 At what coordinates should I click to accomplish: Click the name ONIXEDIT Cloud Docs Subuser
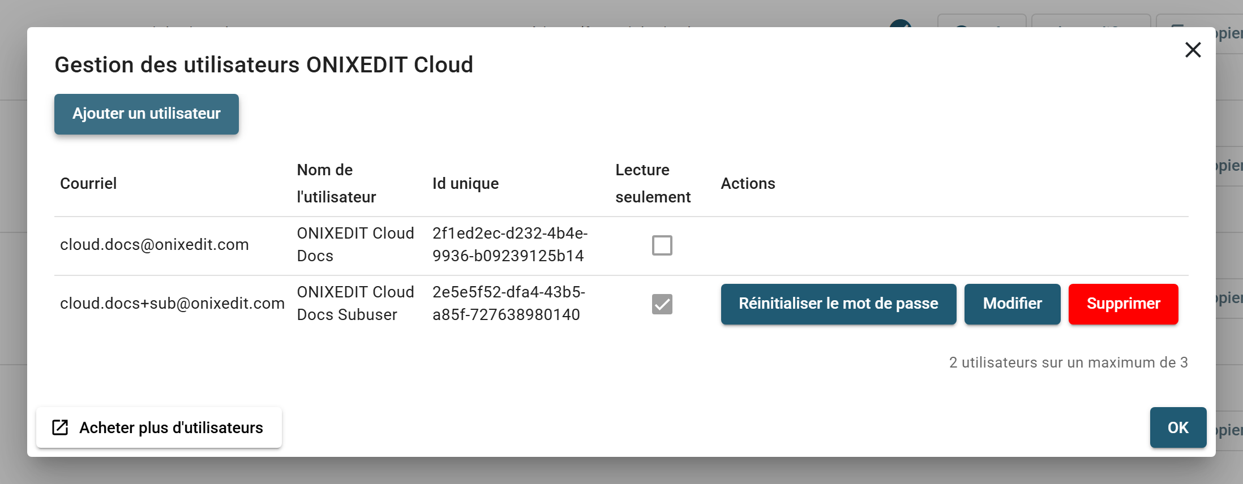point(355,304)
